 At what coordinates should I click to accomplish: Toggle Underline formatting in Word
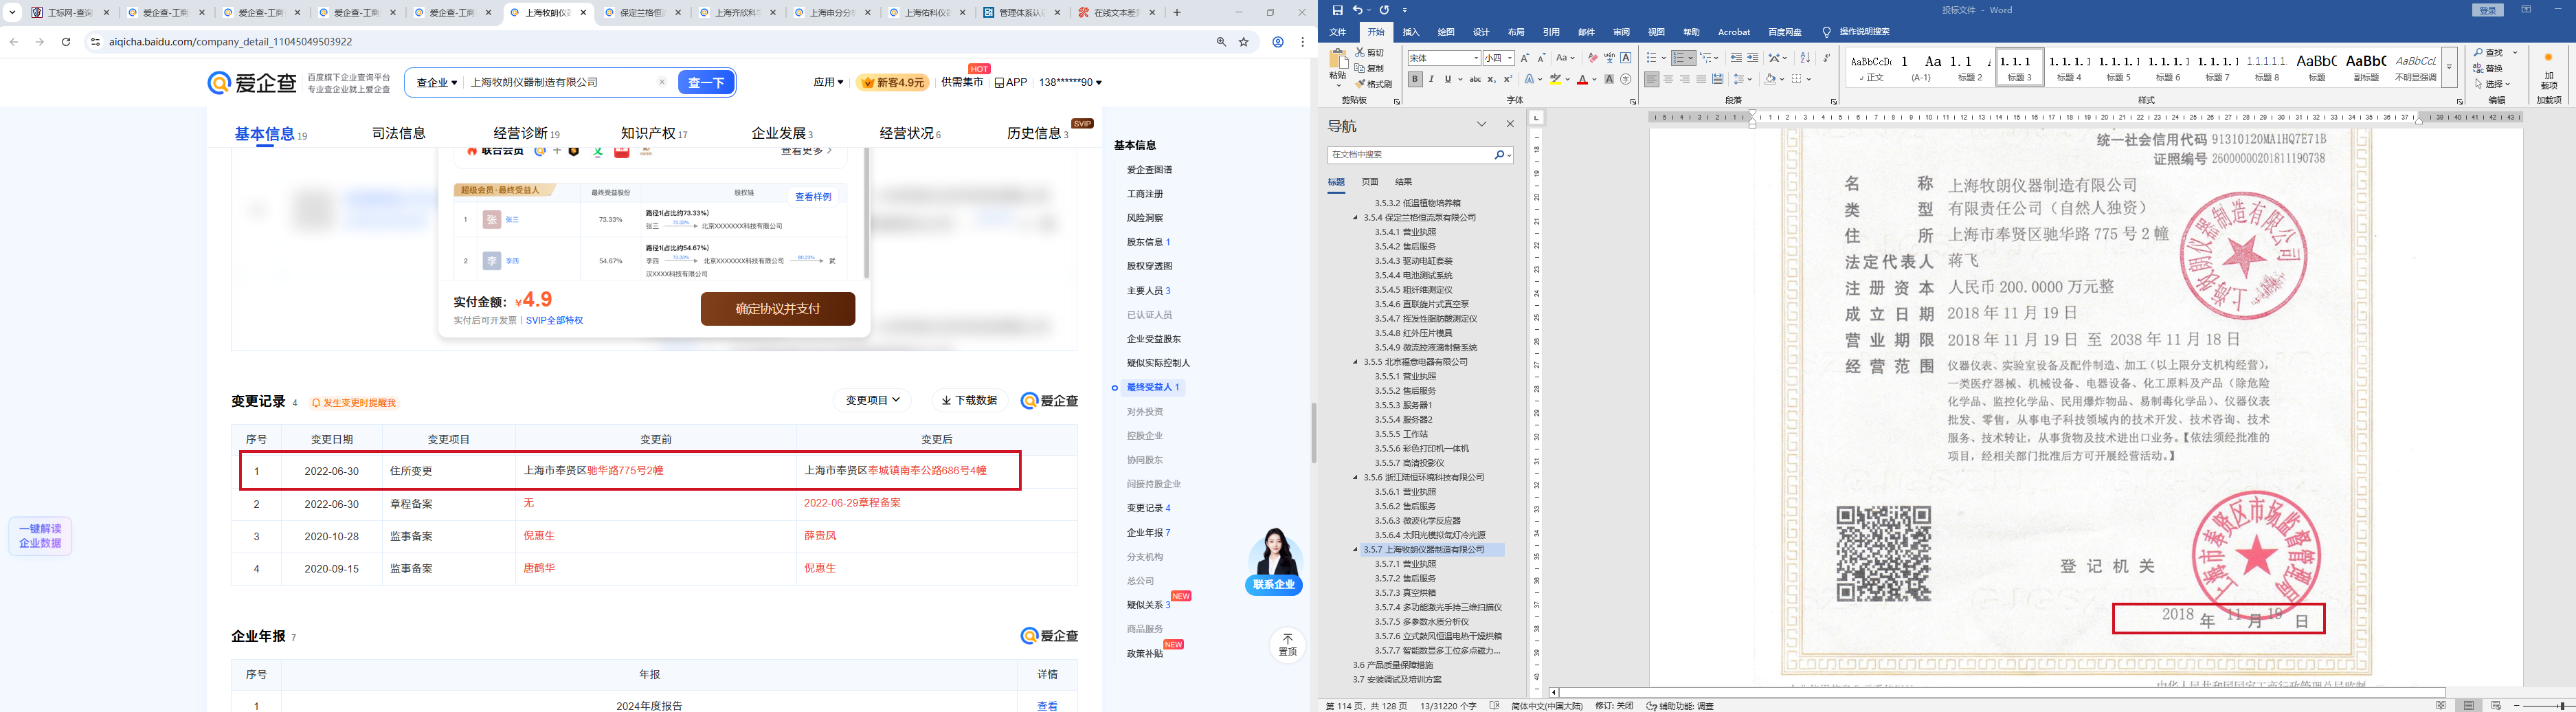pos(1447,79)
